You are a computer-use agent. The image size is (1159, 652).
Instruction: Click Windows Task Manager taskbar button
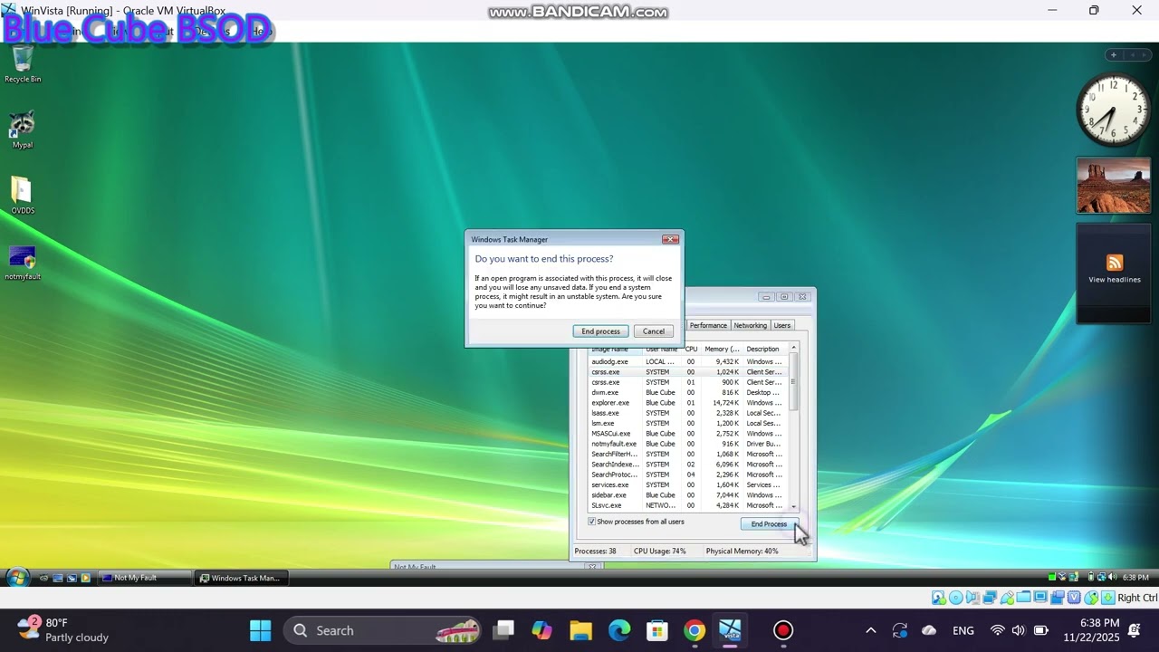click(241, 578)
